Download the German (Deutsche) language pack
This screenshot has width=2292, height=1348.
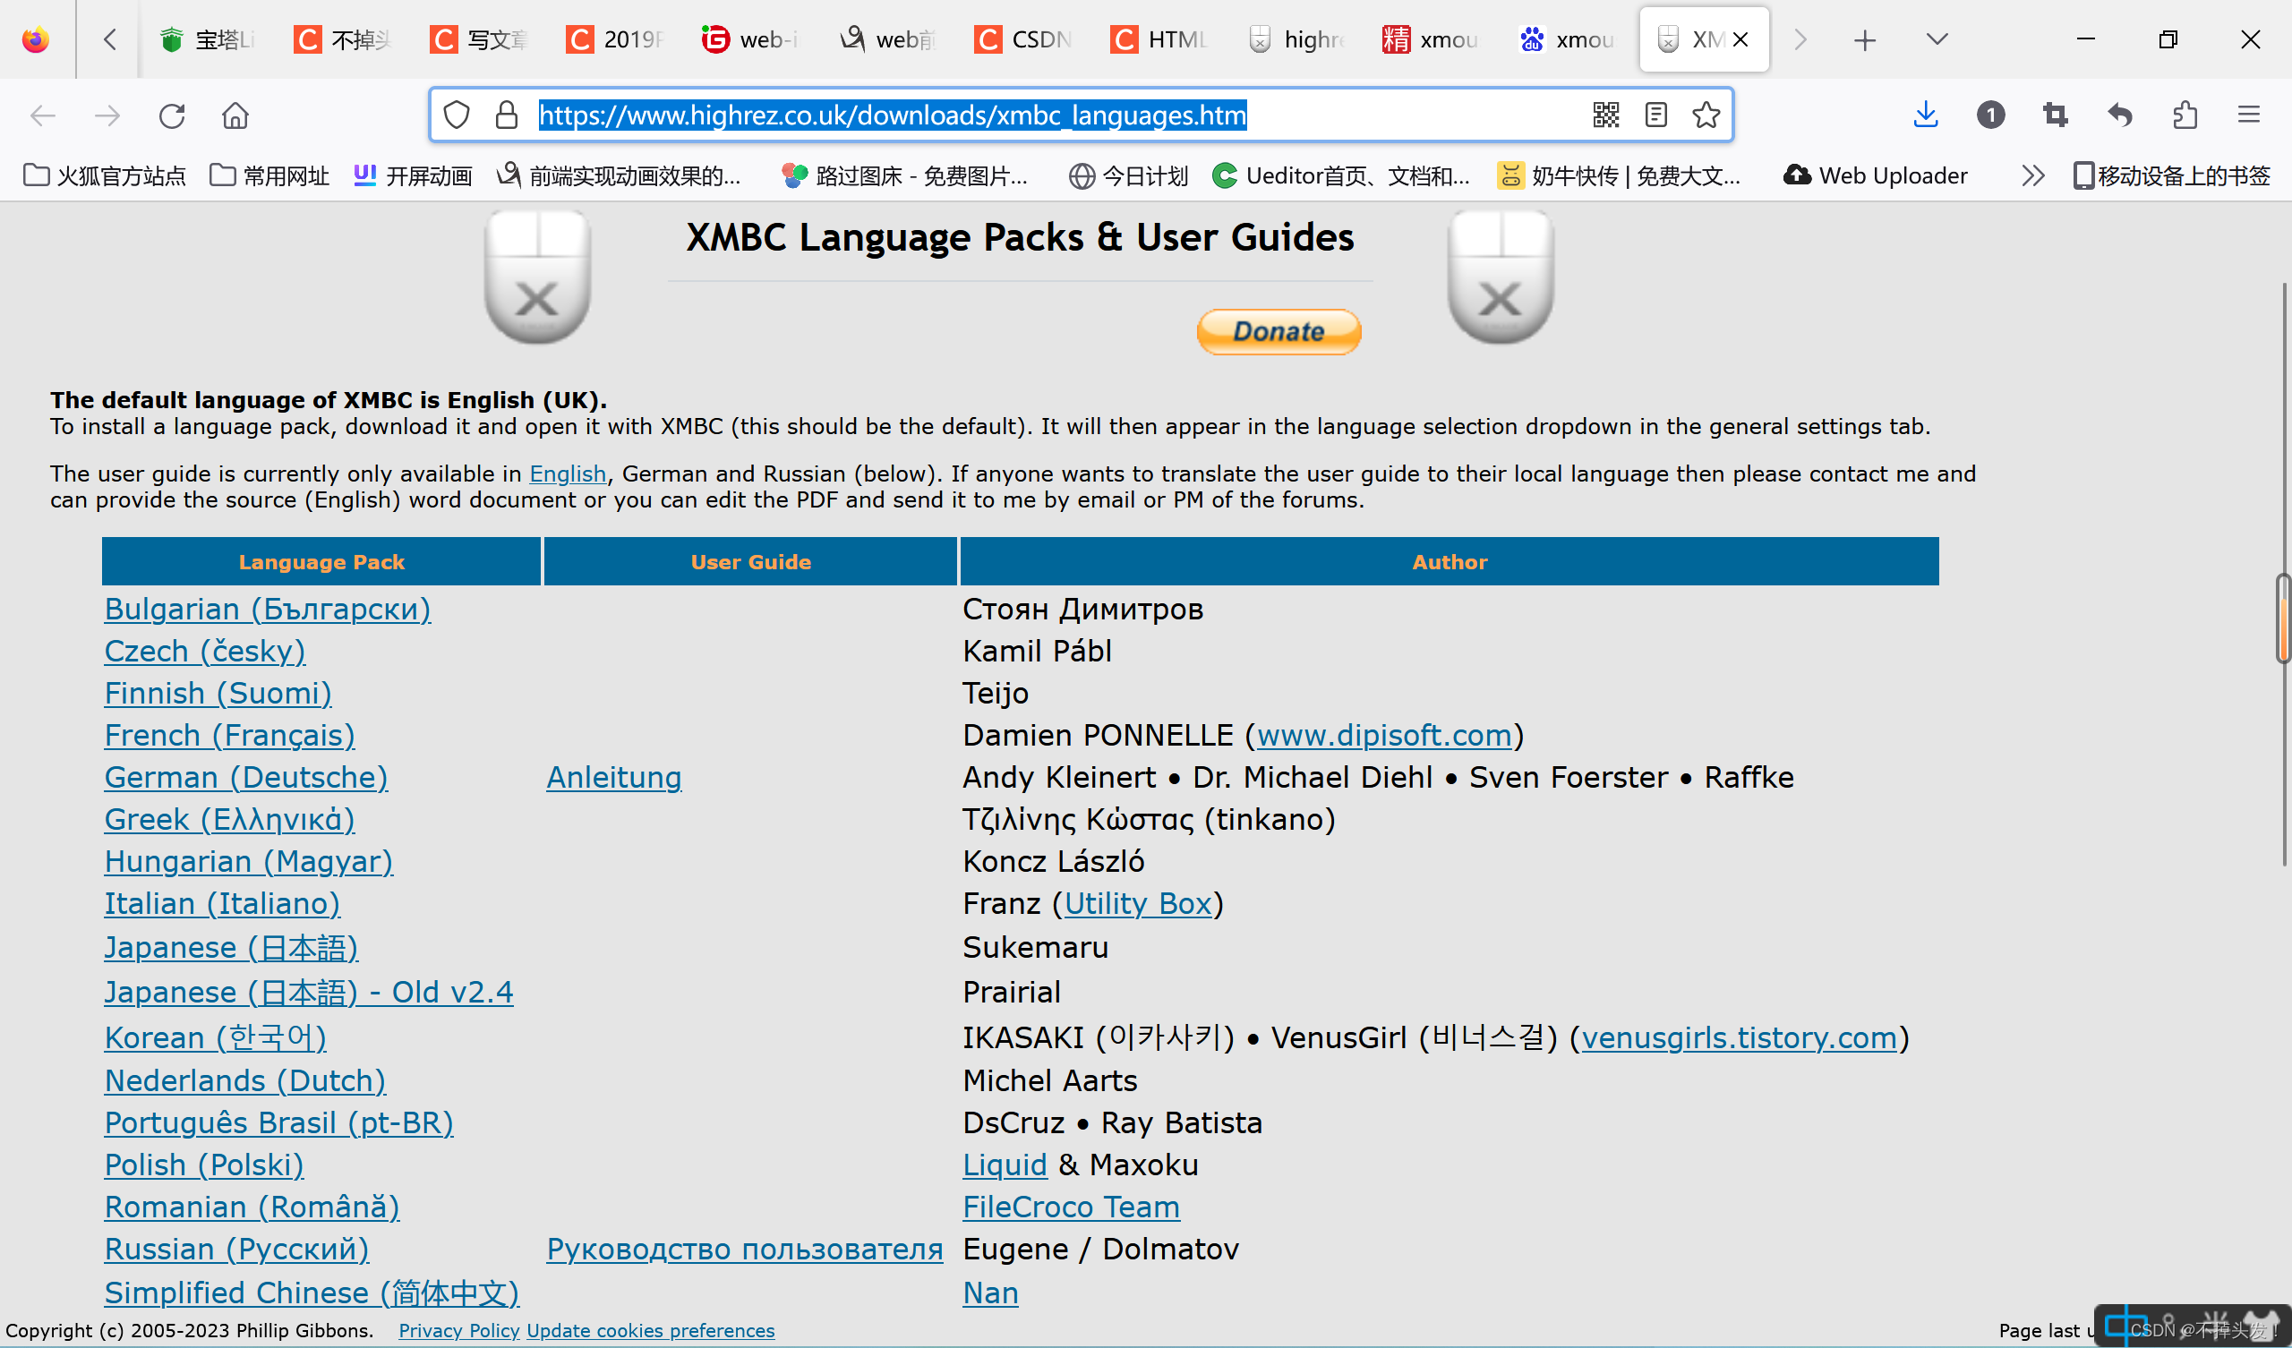coord(245,777)
